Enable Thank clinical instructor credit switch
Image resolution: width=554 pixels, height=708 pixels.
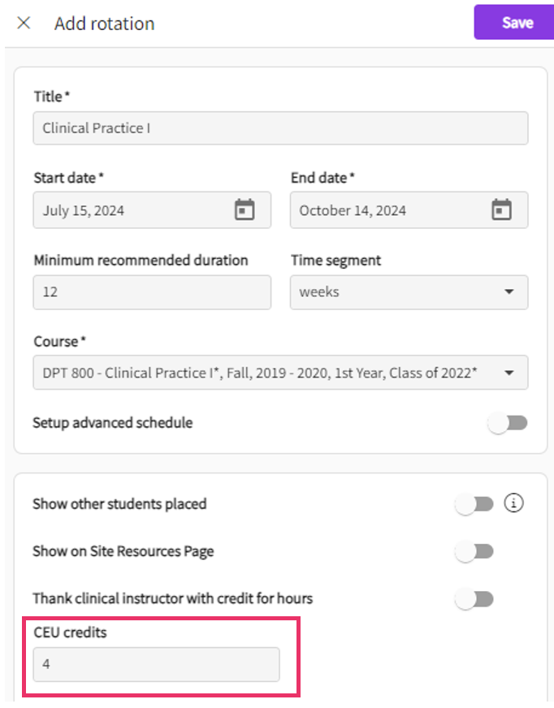point(474,599)
